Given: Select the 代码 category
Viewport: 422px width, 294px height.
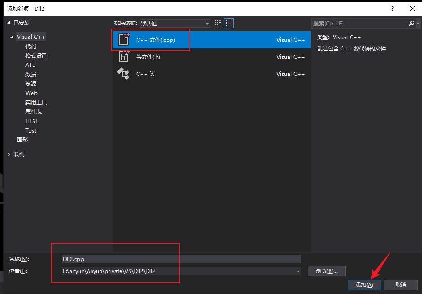Looking at the screenshot, I should tap(31, 46).
